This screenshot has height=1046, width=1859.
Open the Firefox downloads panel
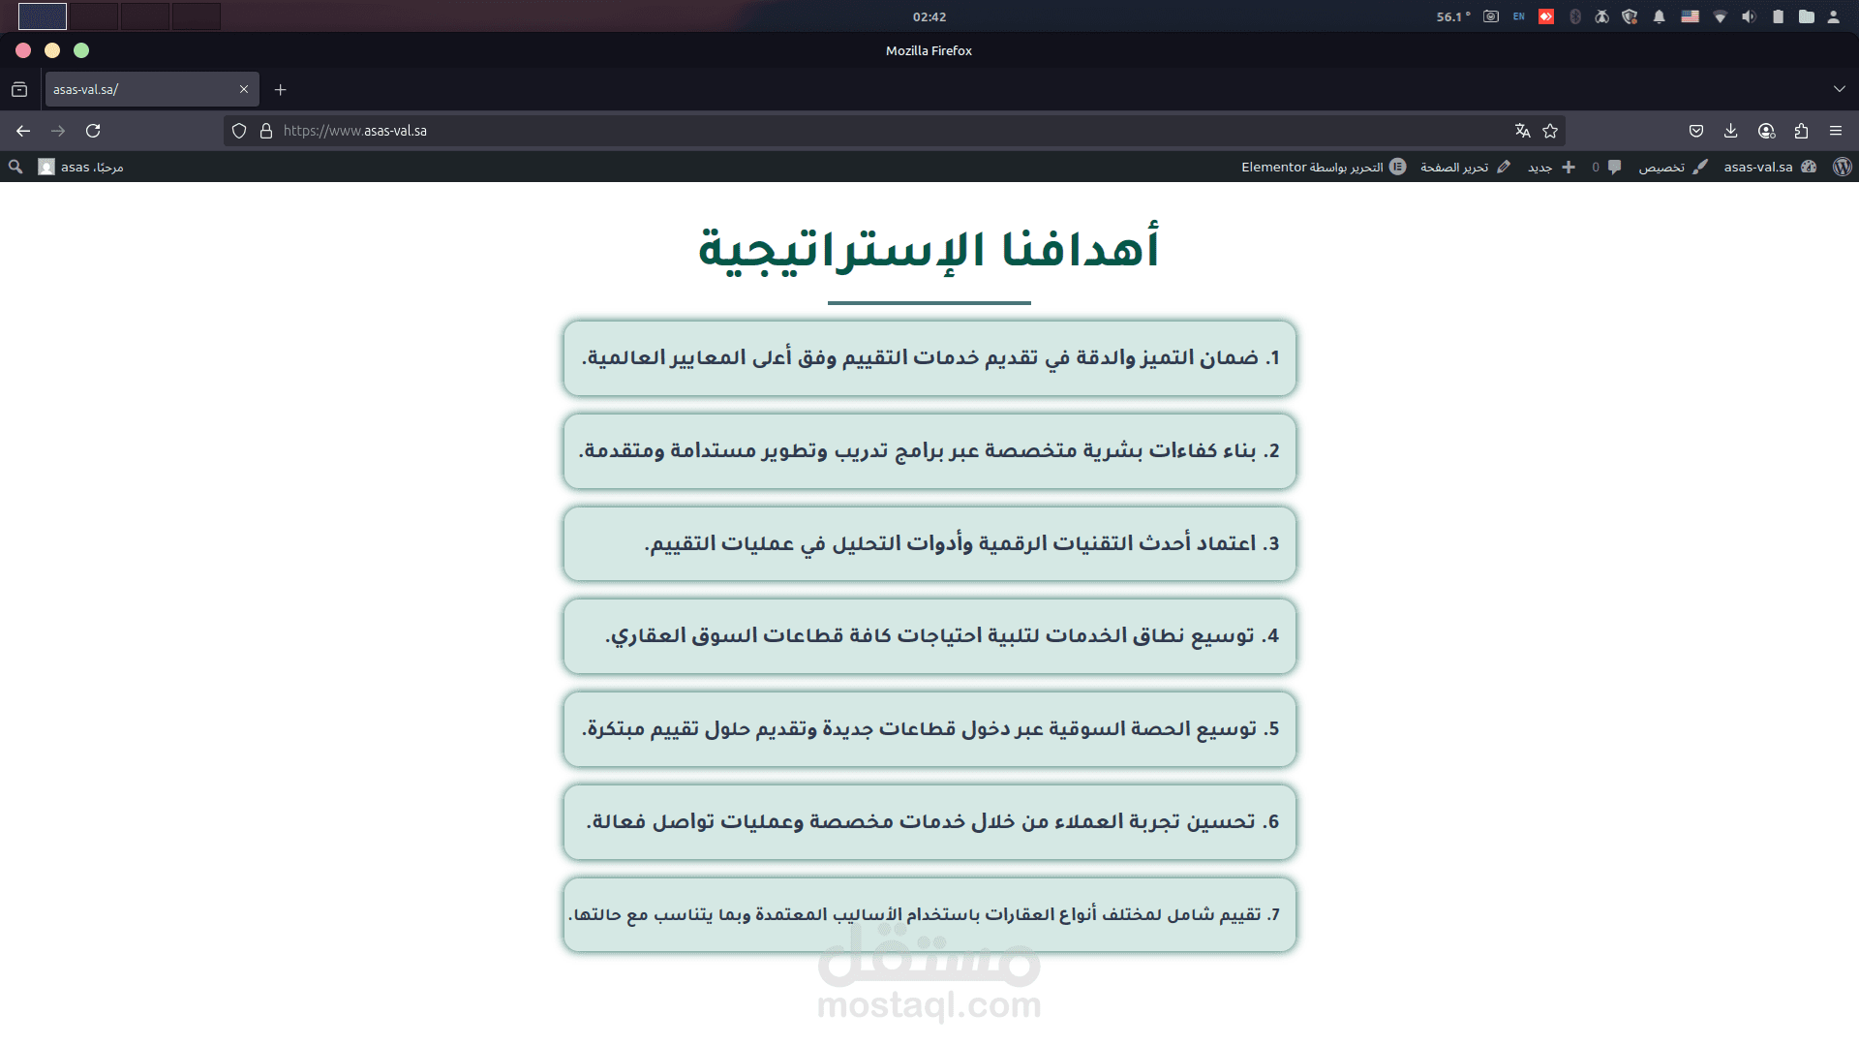pos(1731,131)
